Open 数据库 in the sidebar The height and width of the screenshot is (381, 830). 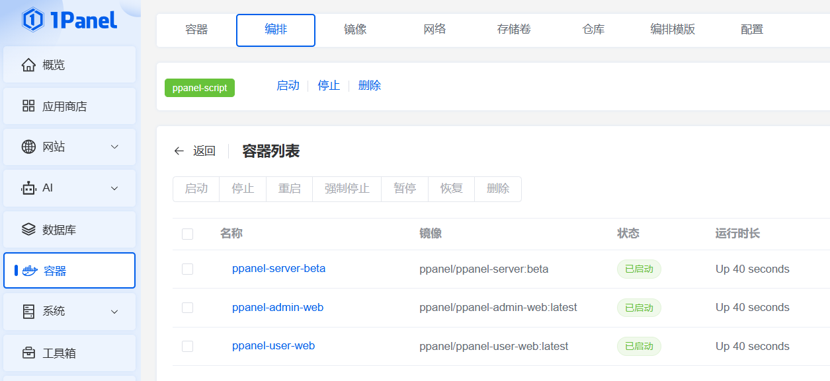(x=69, y=229)
